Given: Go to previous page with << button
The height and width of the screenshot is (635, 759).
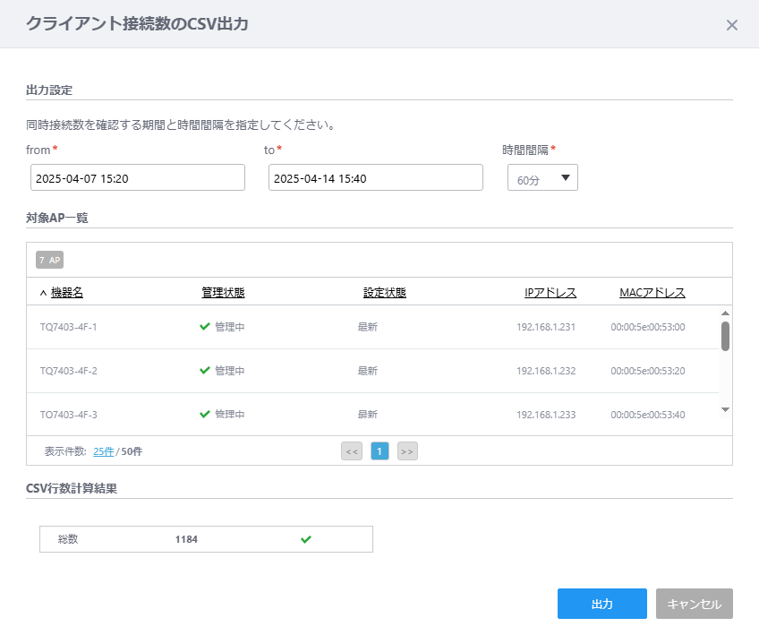Looking at the screenshot, I should (352, 451).
